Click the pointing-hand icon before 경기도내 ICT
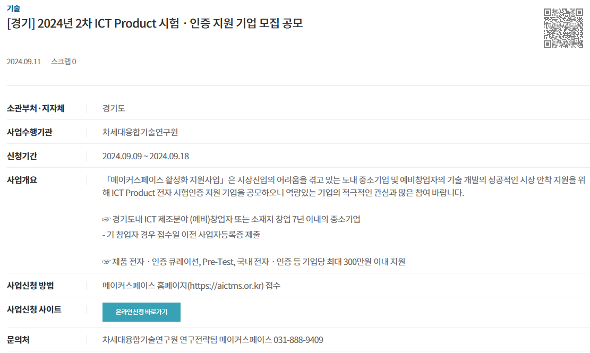The image size is (590, 353). 107,220
